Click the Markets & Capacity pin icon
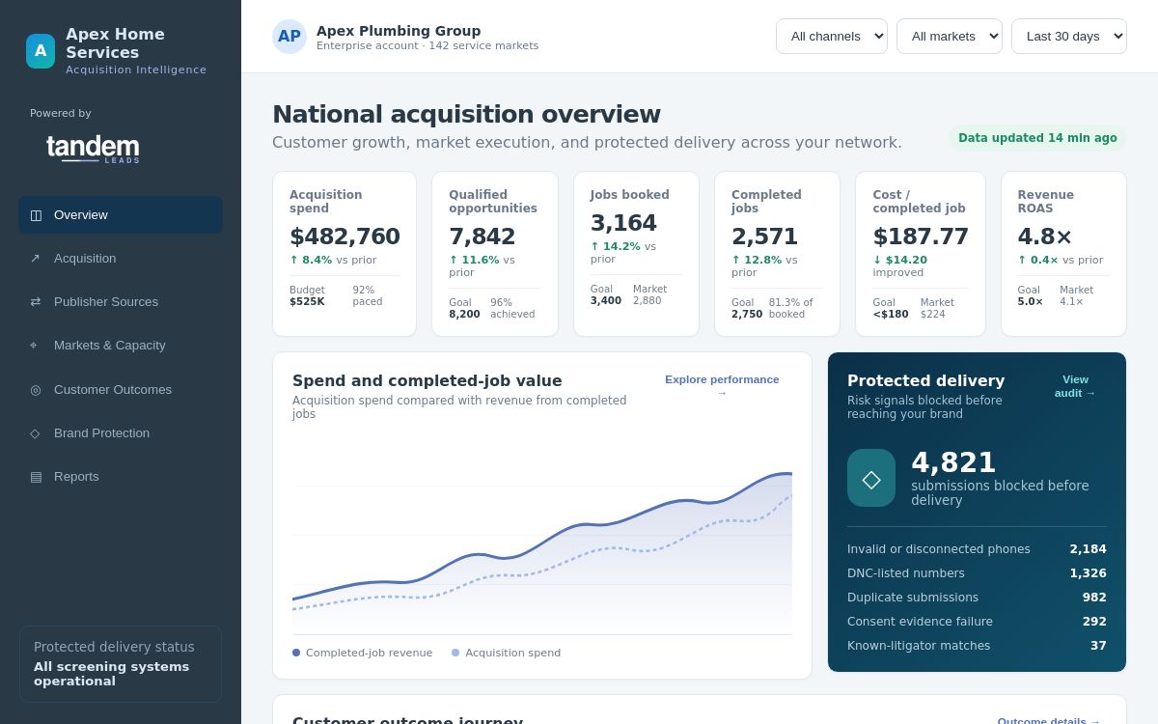 pyautogui.click(x=36, y=345)
